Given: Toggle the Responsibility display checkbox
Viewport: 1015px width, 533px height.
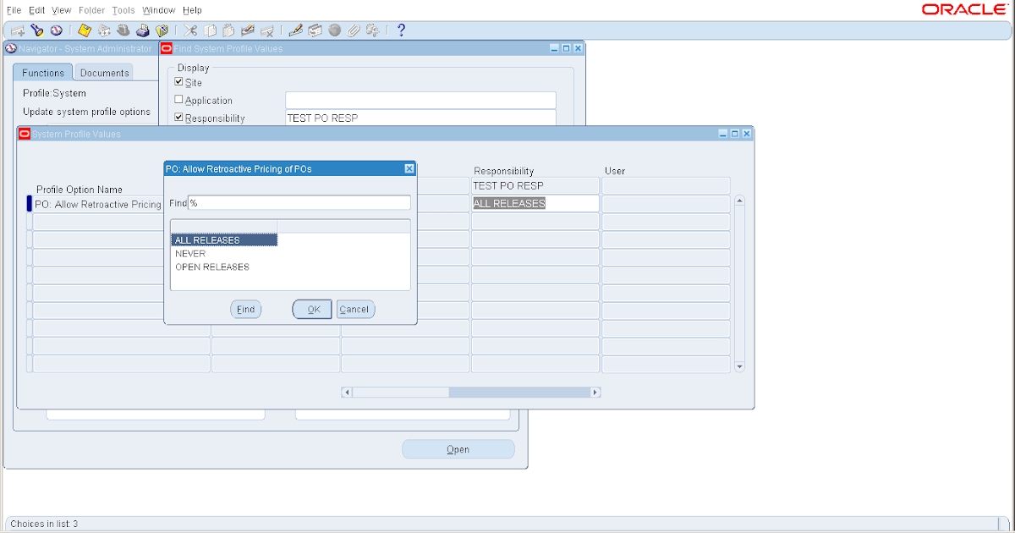Looking at the screenshot, I should pyautogui.click(x=178, y=118).
